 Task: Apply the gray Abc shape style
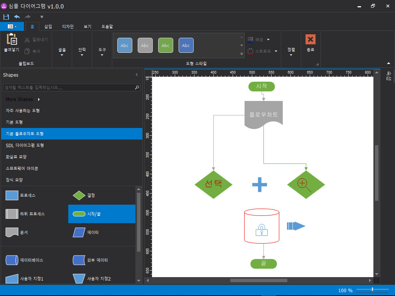click(x=145, y=45)
